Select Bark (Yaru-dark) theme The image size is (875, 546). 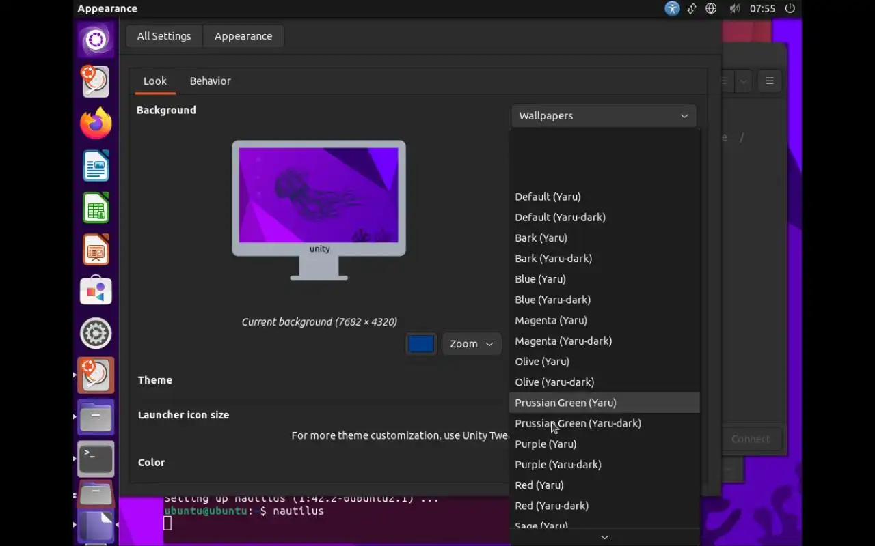click(x=604, y=258)
